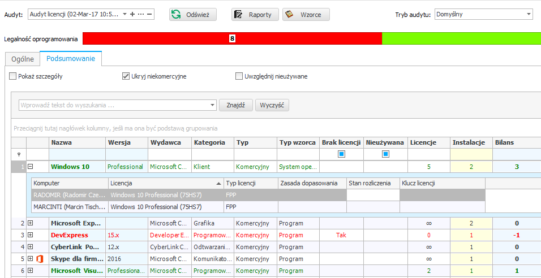Viewport: 541px width, 278px height.
Task: Open the Audyt selection dropdown arrow
Action: coord(124,14)
